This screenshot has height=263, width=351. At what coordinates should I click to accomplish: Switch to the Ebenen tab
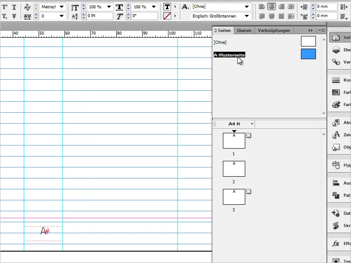pyautogui.click(x=244, y=30)
